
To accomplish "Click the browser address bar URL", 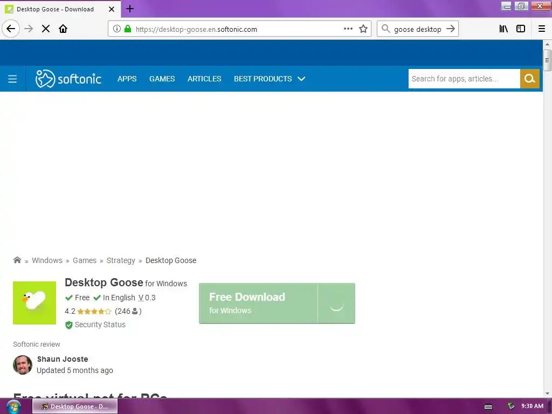I will pyautogui.click(x=196, y=29).
